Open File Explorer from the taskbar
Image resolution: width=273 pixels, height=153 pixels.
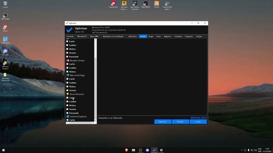click(134, 150)
